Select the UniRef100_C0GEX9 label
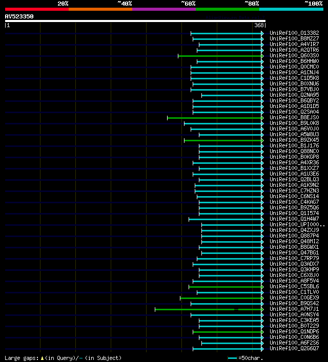The height and width of the screenshot is (362, 328). (x=294, y=297)
